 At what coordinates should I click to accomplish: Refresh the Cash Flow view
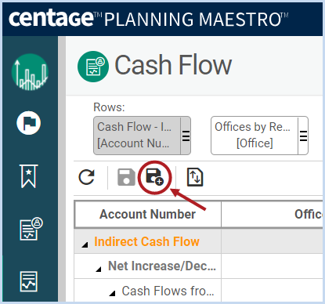pyautogui.click(x=87, y=177)
